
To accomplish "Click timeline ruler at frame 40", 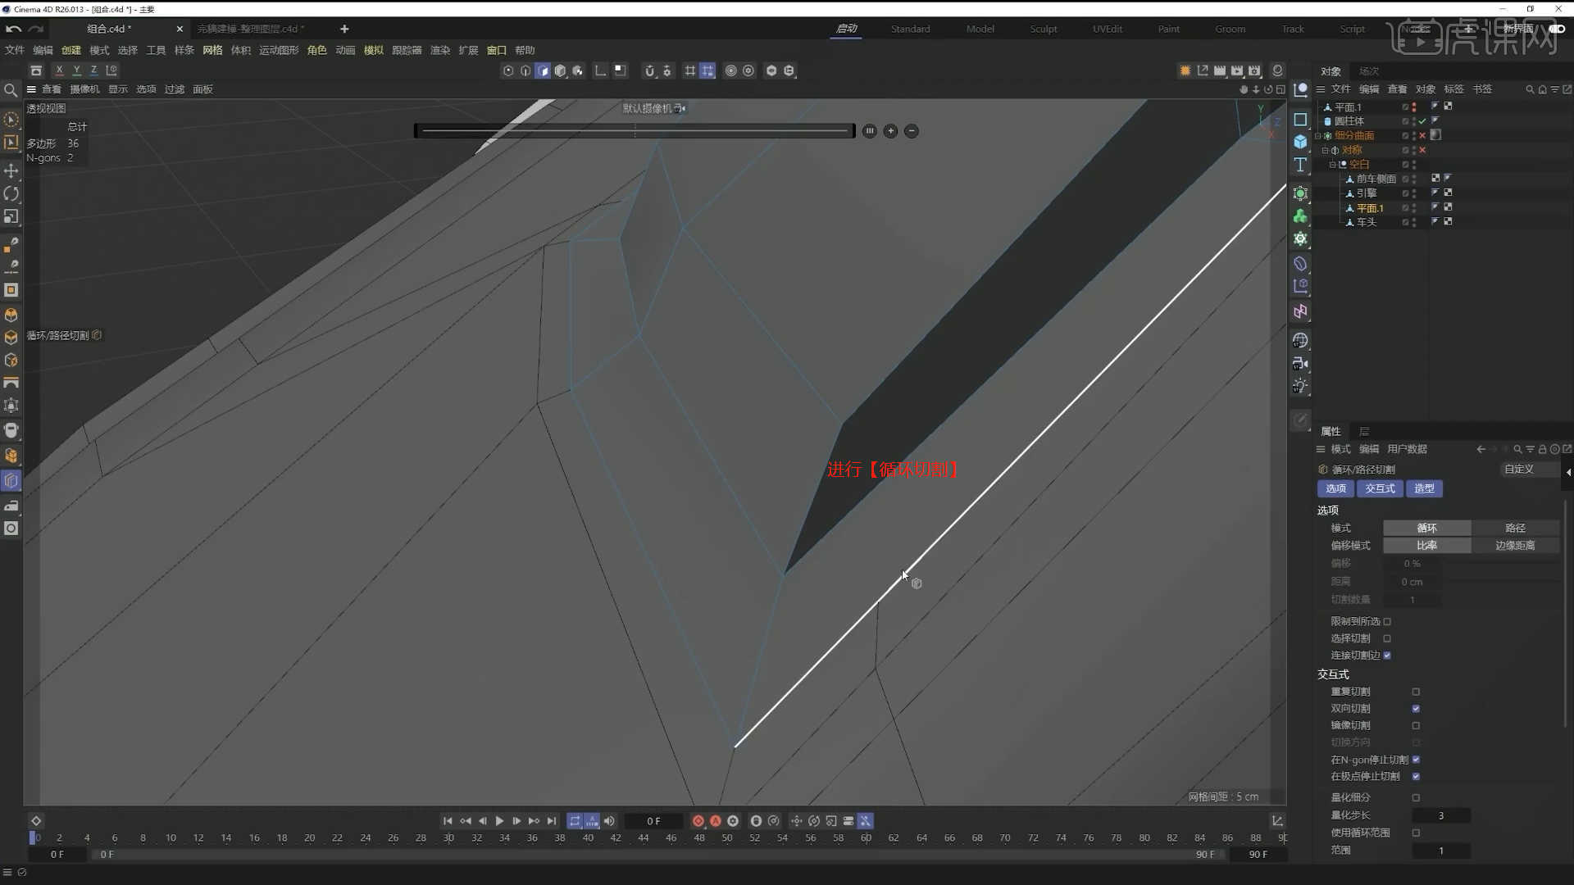I will point(588,838).
